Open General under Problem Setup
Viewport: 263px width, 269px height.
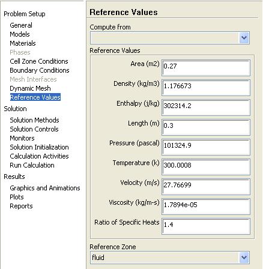pyautogui.click(x=21, y=25)
